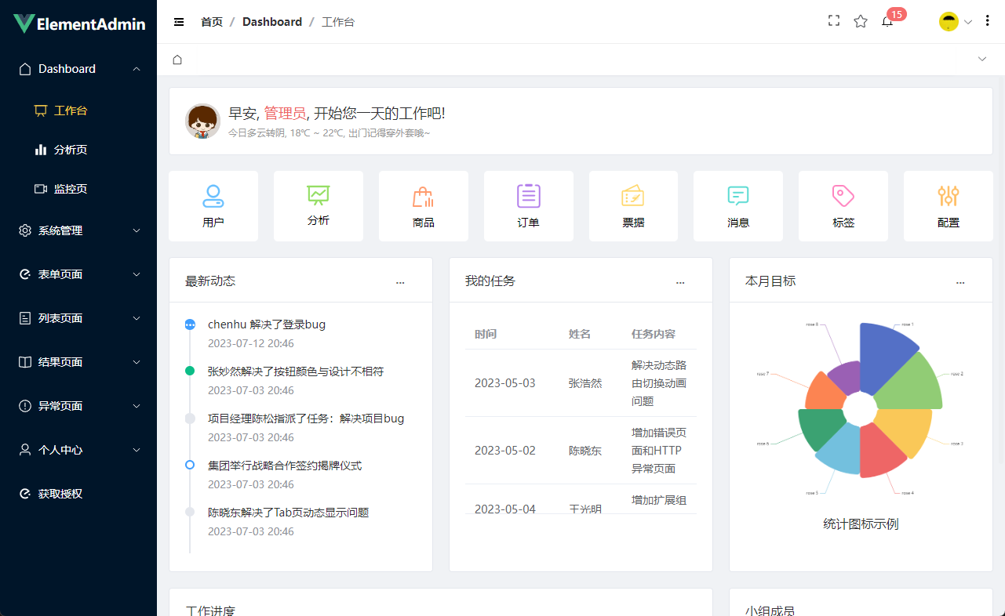Click the ElementAdmin logo

tap(79, 24)
